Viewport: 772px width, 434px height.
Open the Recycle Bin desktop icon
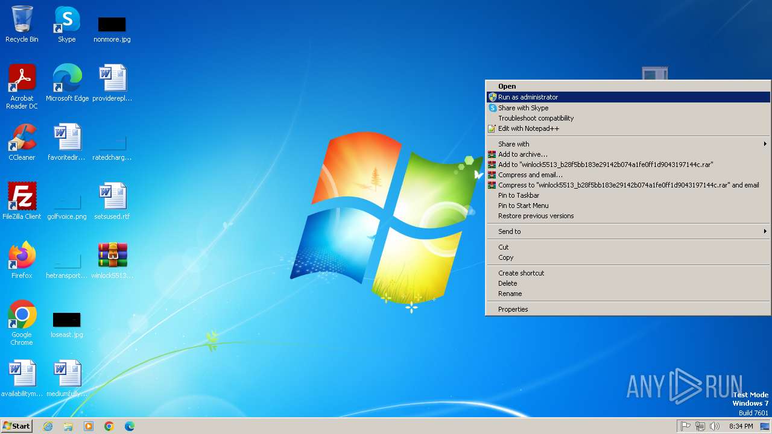(22, 24)
